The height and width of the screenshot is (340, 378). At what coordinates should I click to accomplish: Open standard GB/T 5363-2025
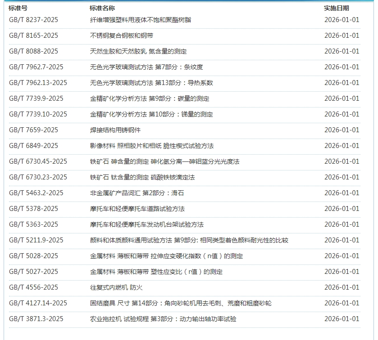pos(33,224)
